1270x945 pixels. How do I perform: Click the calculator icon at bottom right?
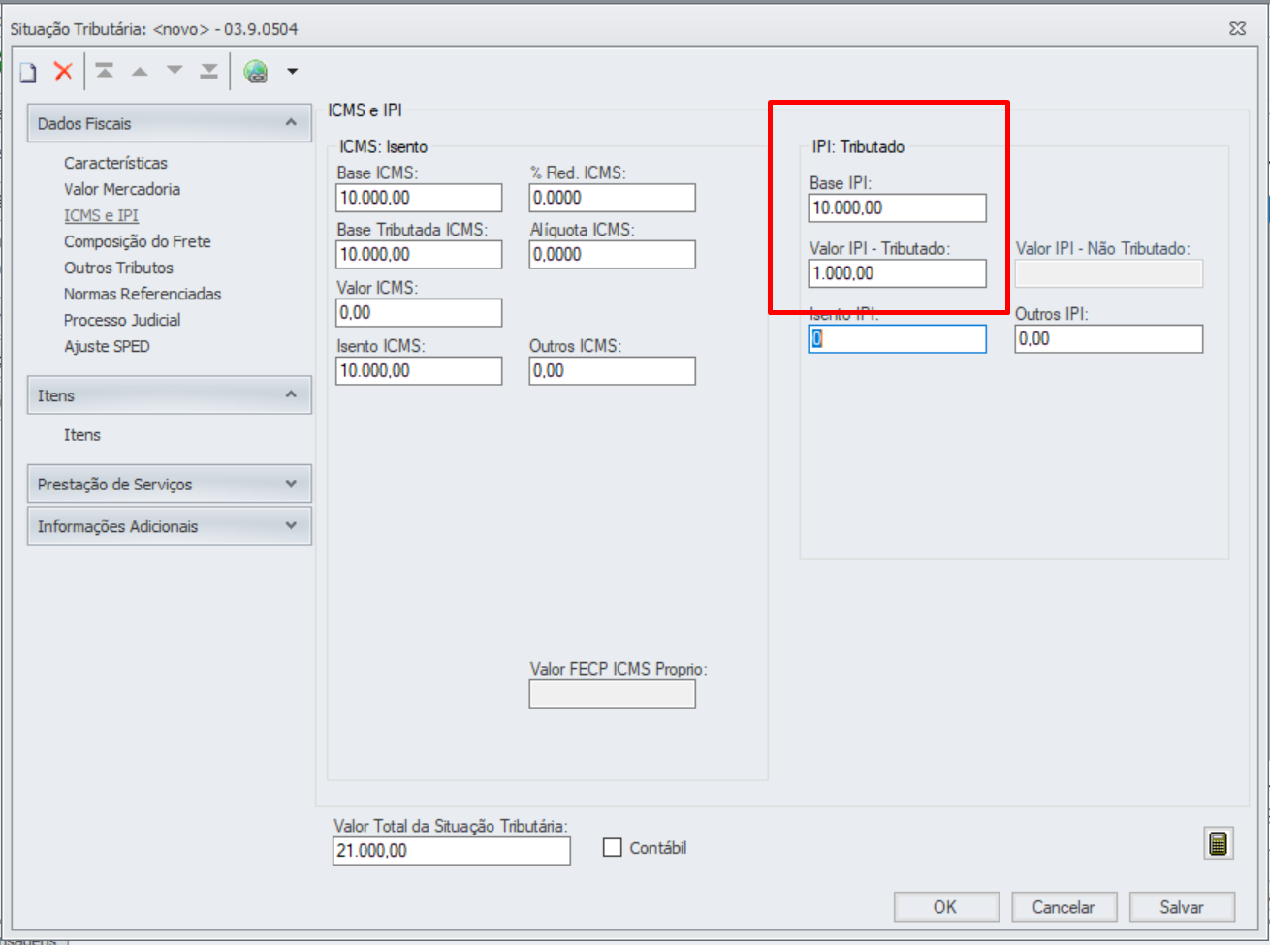click(x=1219, y=843)
